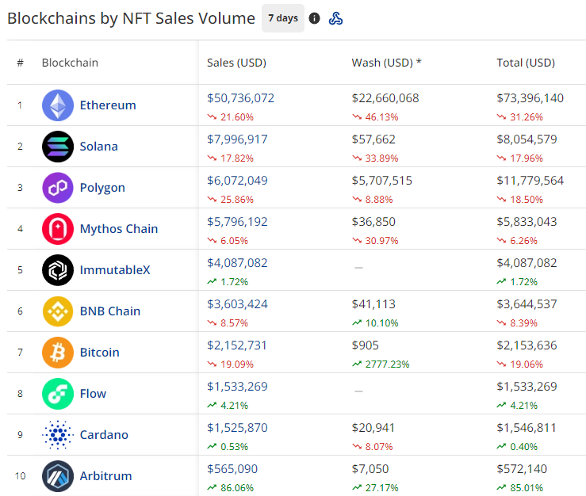This screenshot has height=496, width=586.
Task: Click Polygon wash value $5,707,515
Action: pyautogui.click(x=382, y=181)
